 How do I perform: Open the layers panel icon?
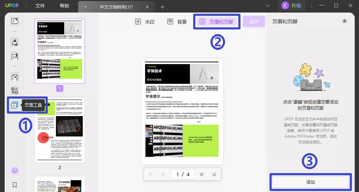[15, 171]
